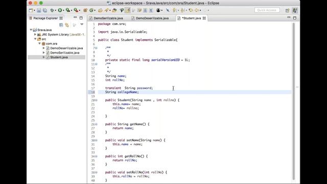Viewport: 327px width, 184px height.
Task: Maximize the Package Explorer view
Action: (81, 18)
